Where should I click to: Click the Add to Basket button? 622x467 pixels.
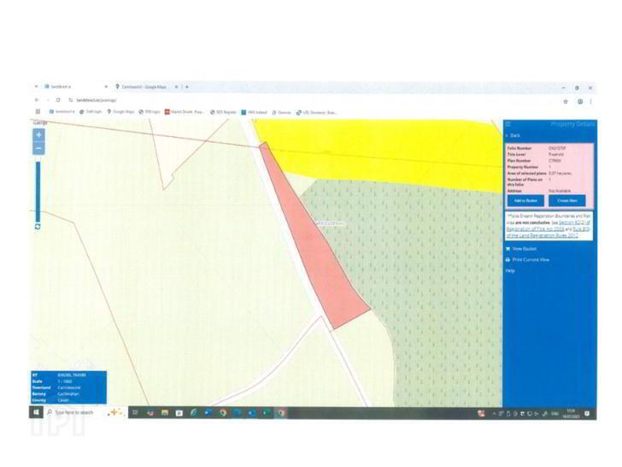coord(525,200)
